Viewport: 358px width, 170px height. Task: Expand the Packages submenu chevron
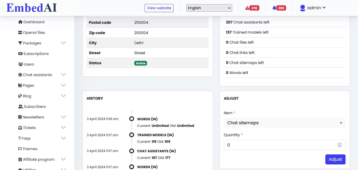[63, 43]
